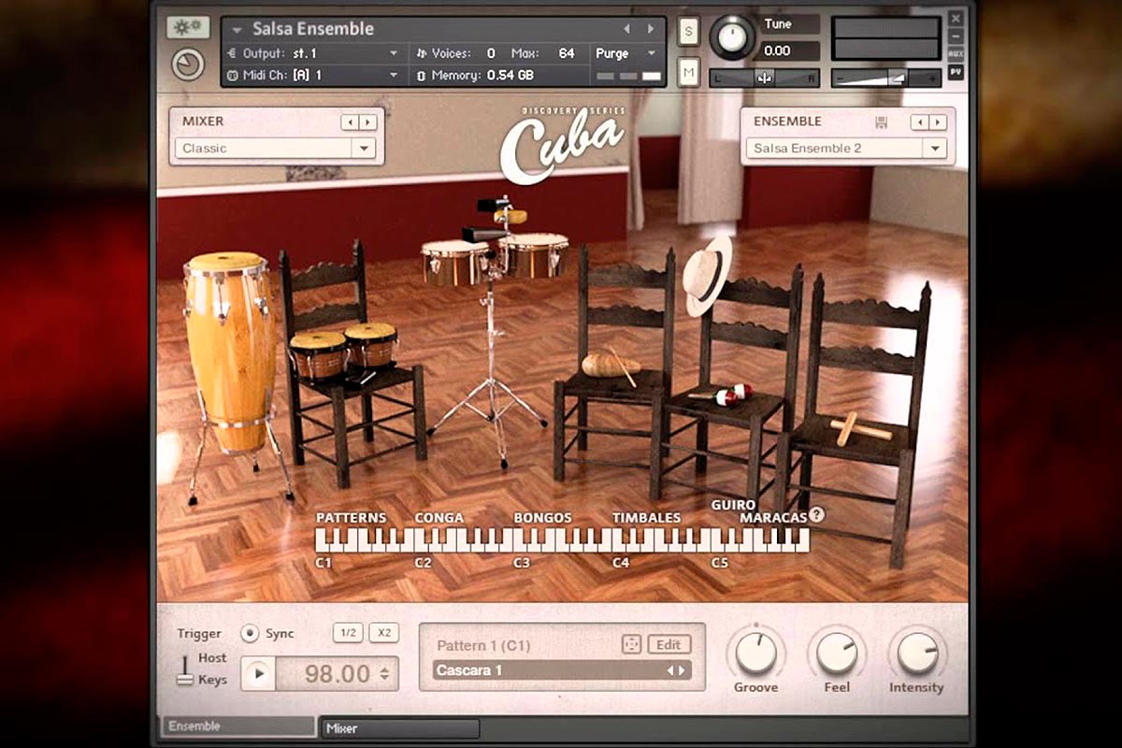Turn the Feel knob

(x=837, y=653)
